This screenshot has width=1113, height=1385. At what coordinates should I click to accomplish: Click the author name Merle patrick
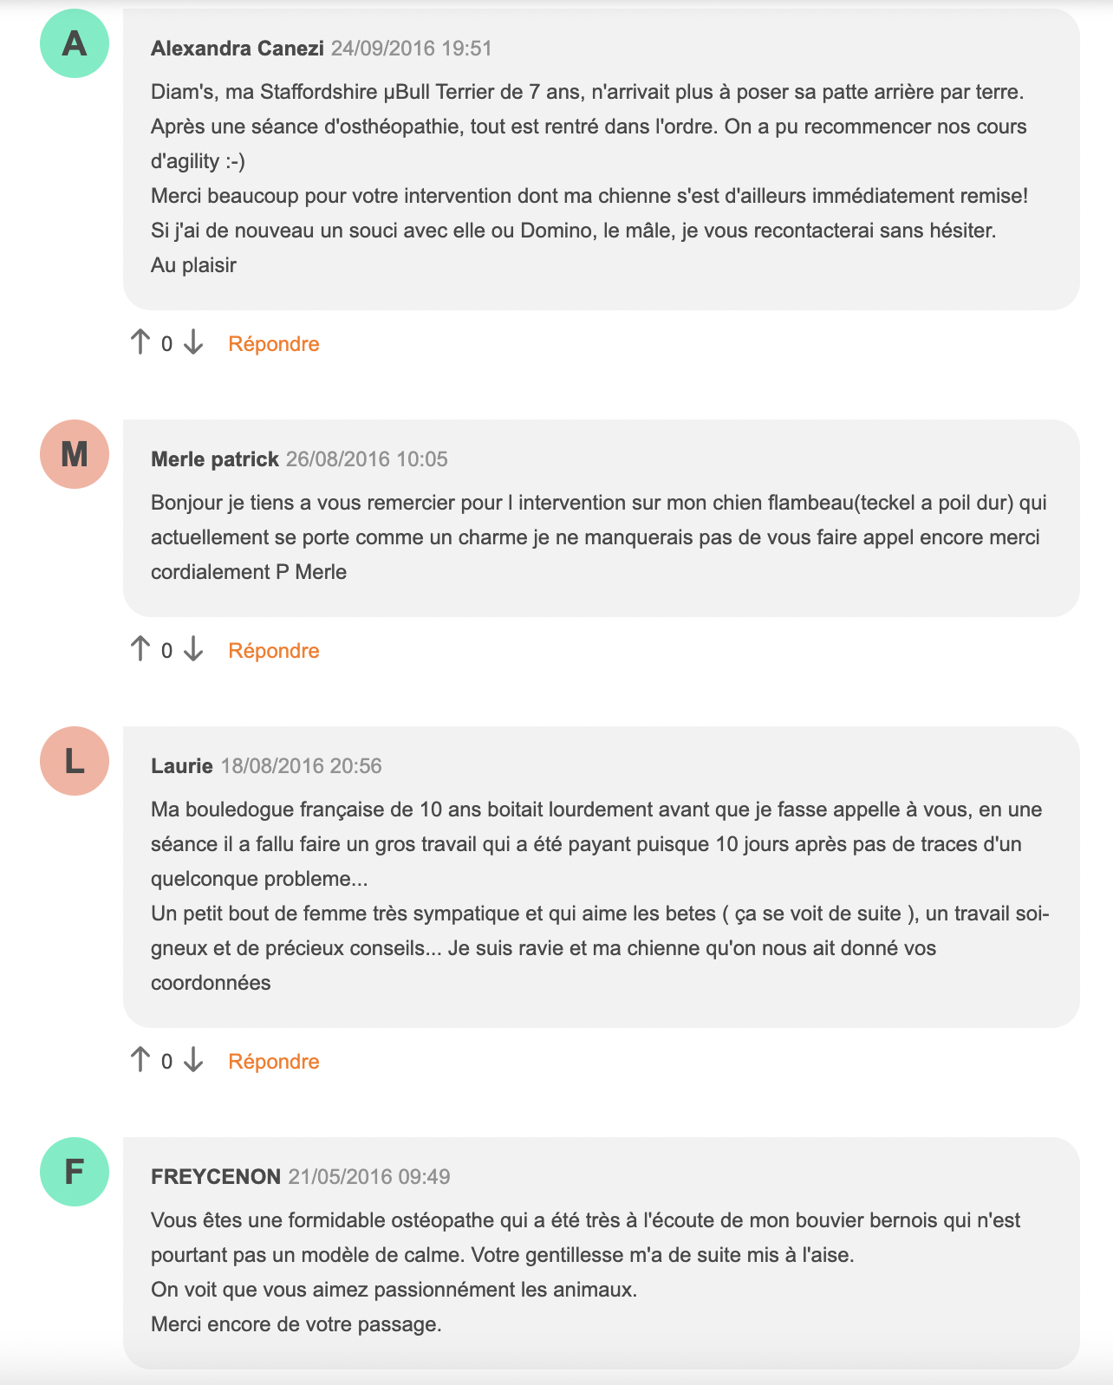(x=215, y=459)
